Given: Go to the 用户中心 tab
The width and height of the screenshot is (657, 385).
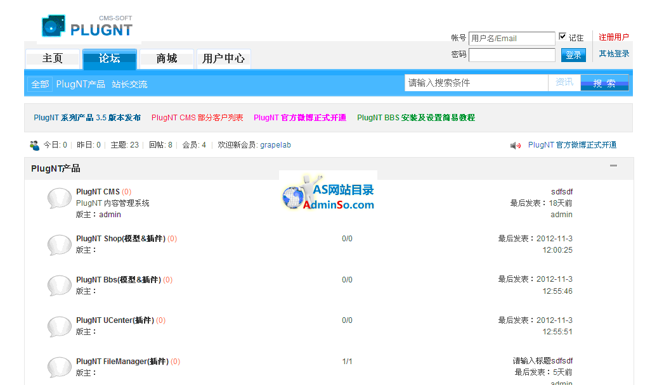Looking at the screenshot, I should tap(223, 59).
